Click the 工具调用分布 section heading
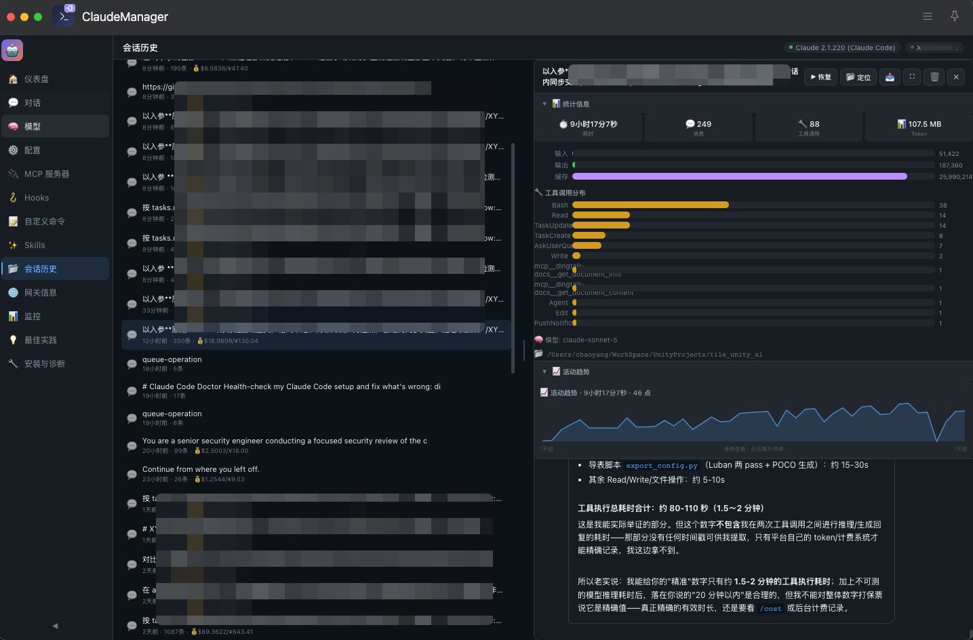The image size is (973, 640). [x=560, y=193]
